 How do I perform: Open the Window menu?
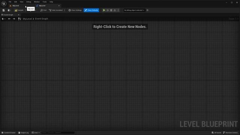point(37,2)
